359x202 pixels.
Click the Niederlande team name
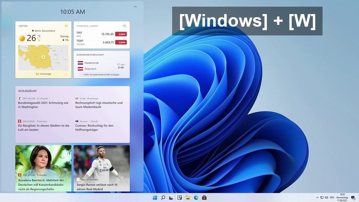92,63
